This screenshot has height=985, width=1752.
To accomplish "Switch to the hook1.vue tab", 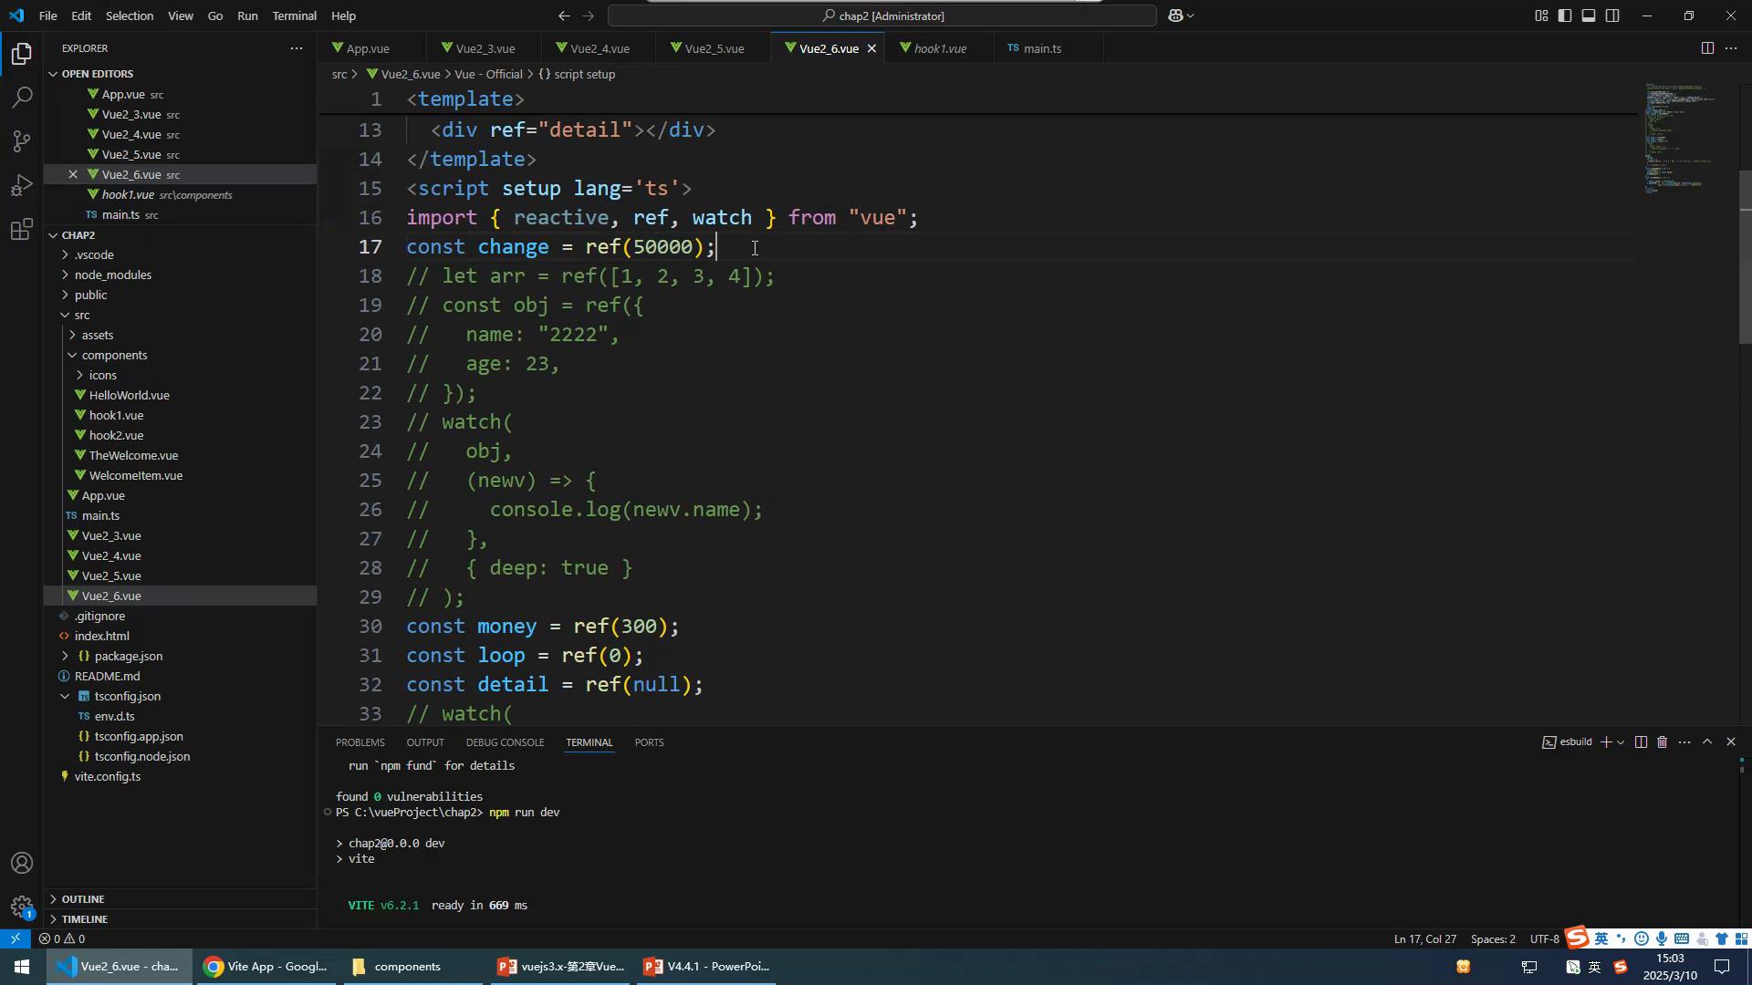I will (x=939, y=48).
